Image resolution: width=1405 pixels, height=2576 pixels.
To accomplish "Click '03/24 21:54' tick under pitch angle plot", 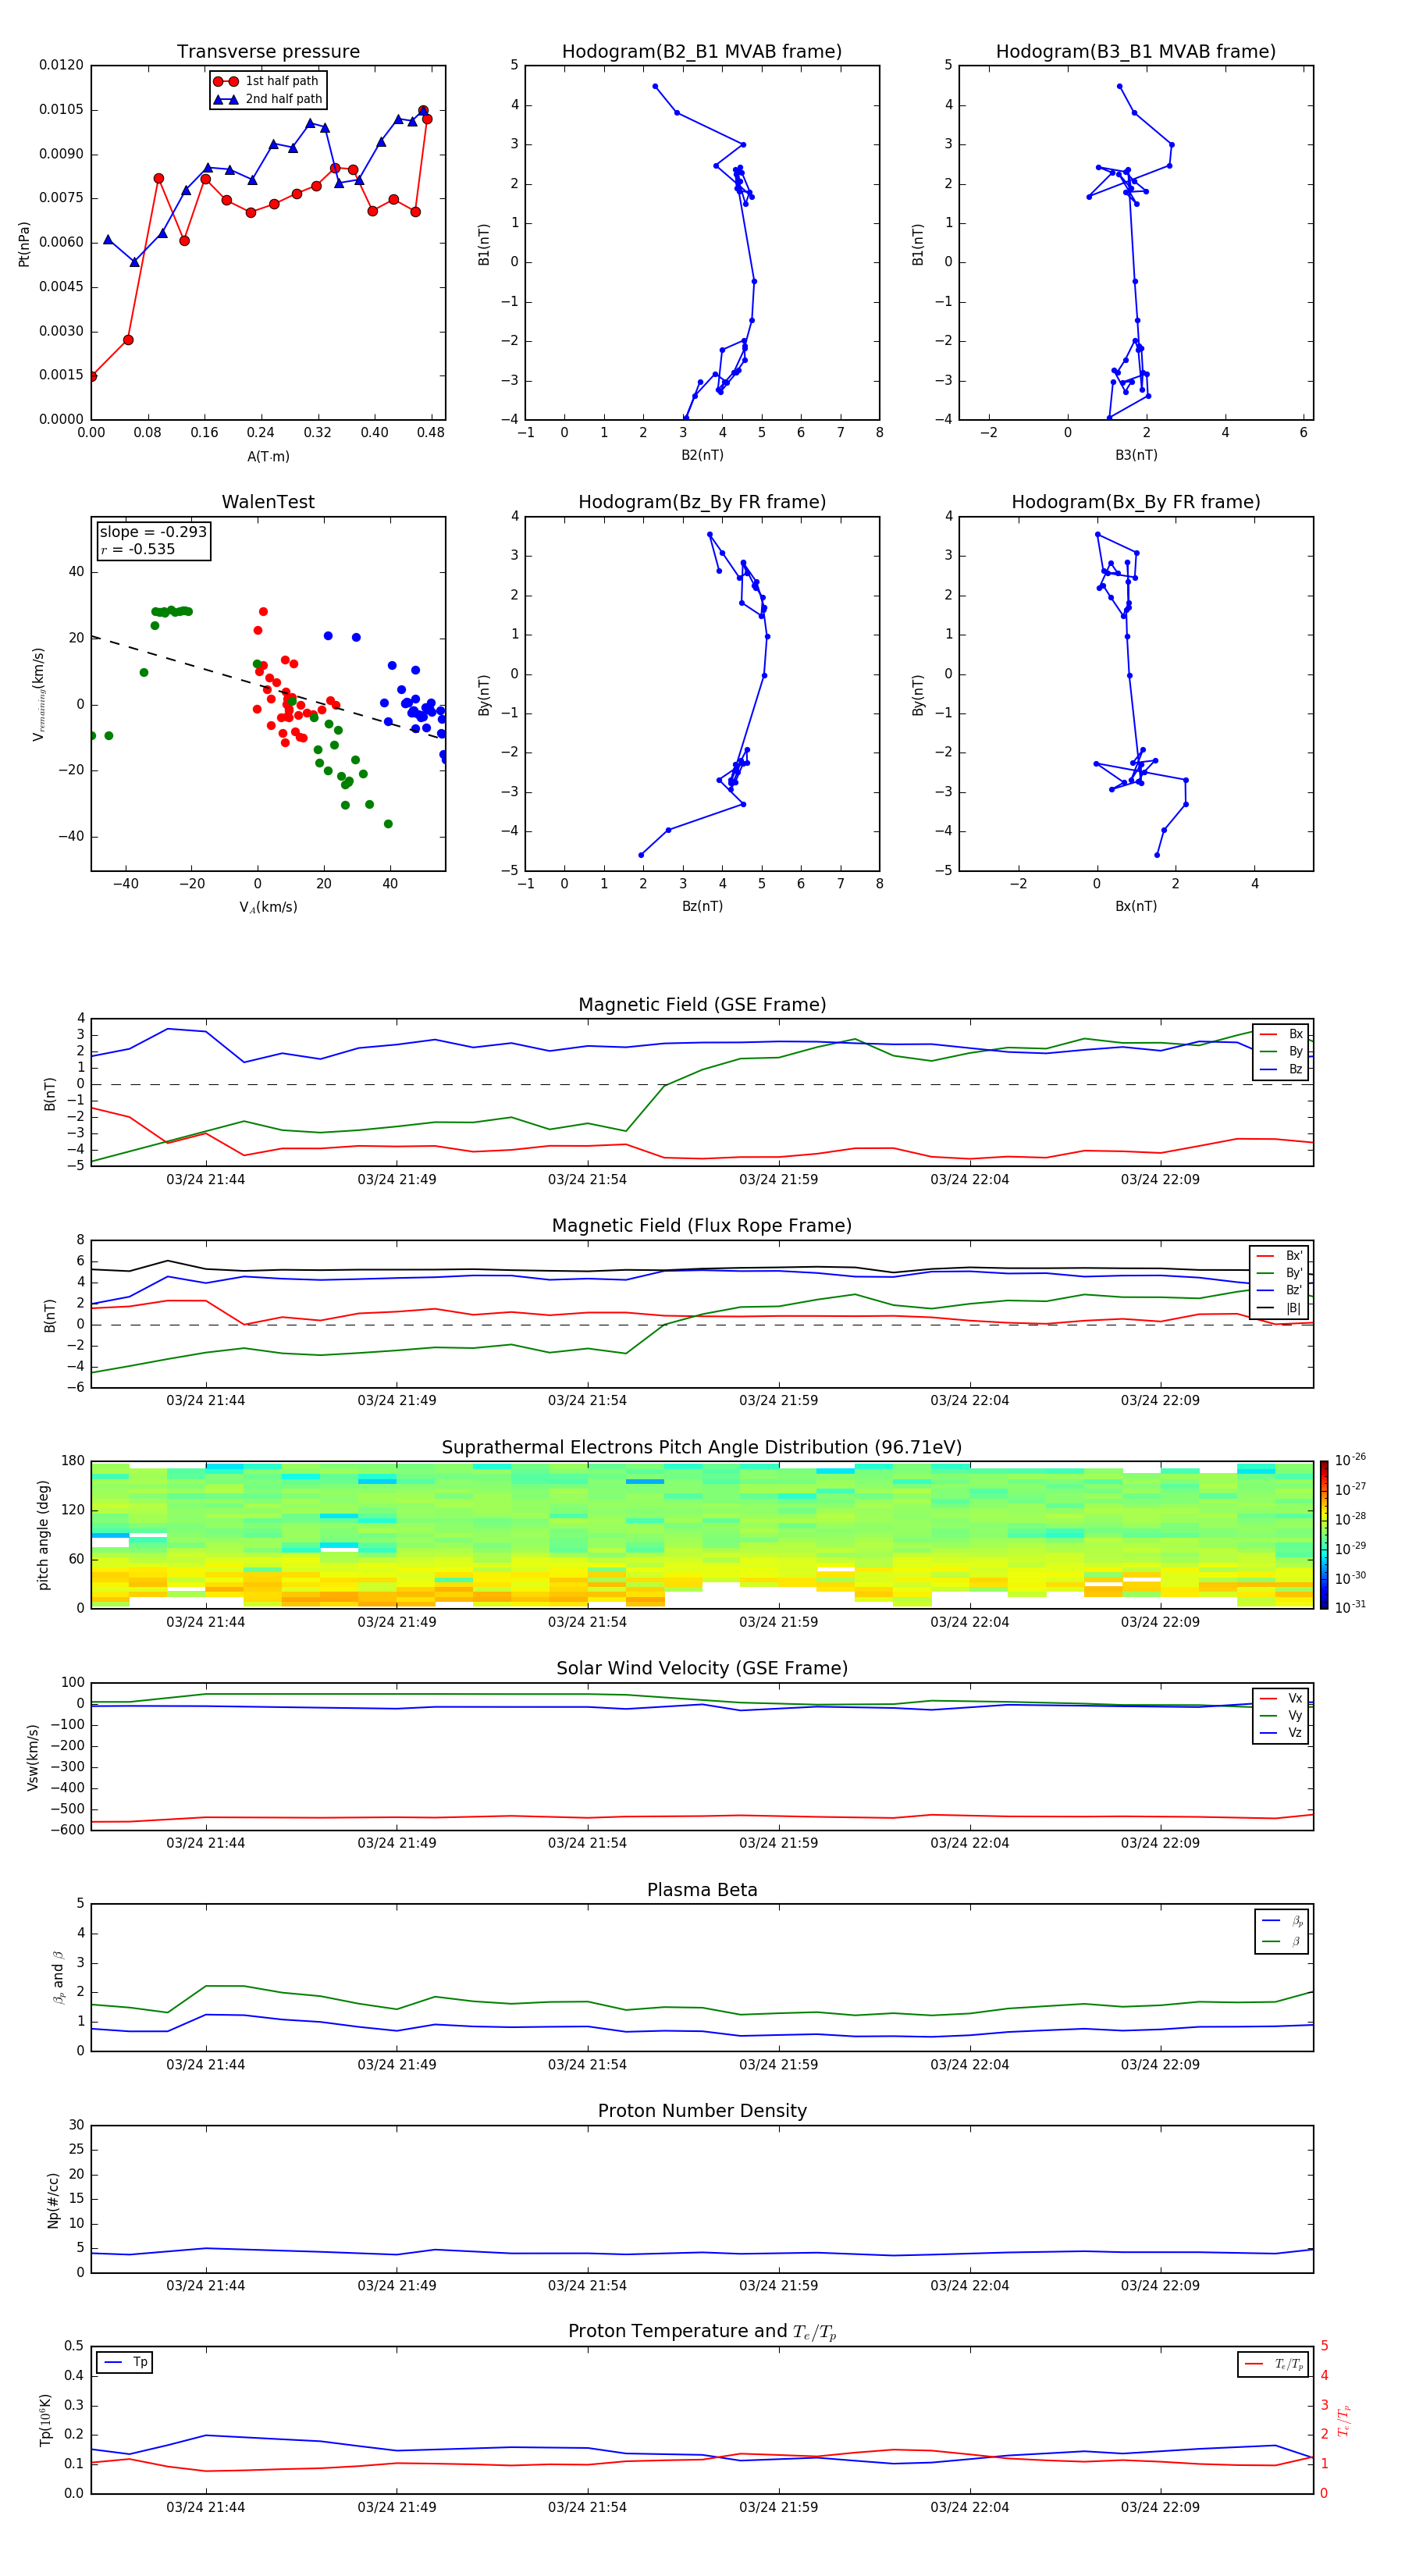I will 587,1622.
